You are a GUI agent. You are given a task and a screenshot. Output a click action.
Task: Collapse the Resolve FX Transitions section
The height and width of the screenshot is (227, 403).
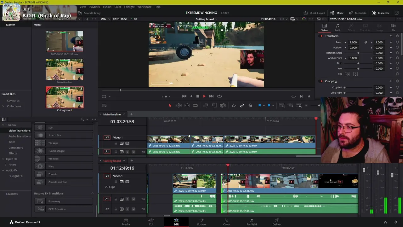92,193
